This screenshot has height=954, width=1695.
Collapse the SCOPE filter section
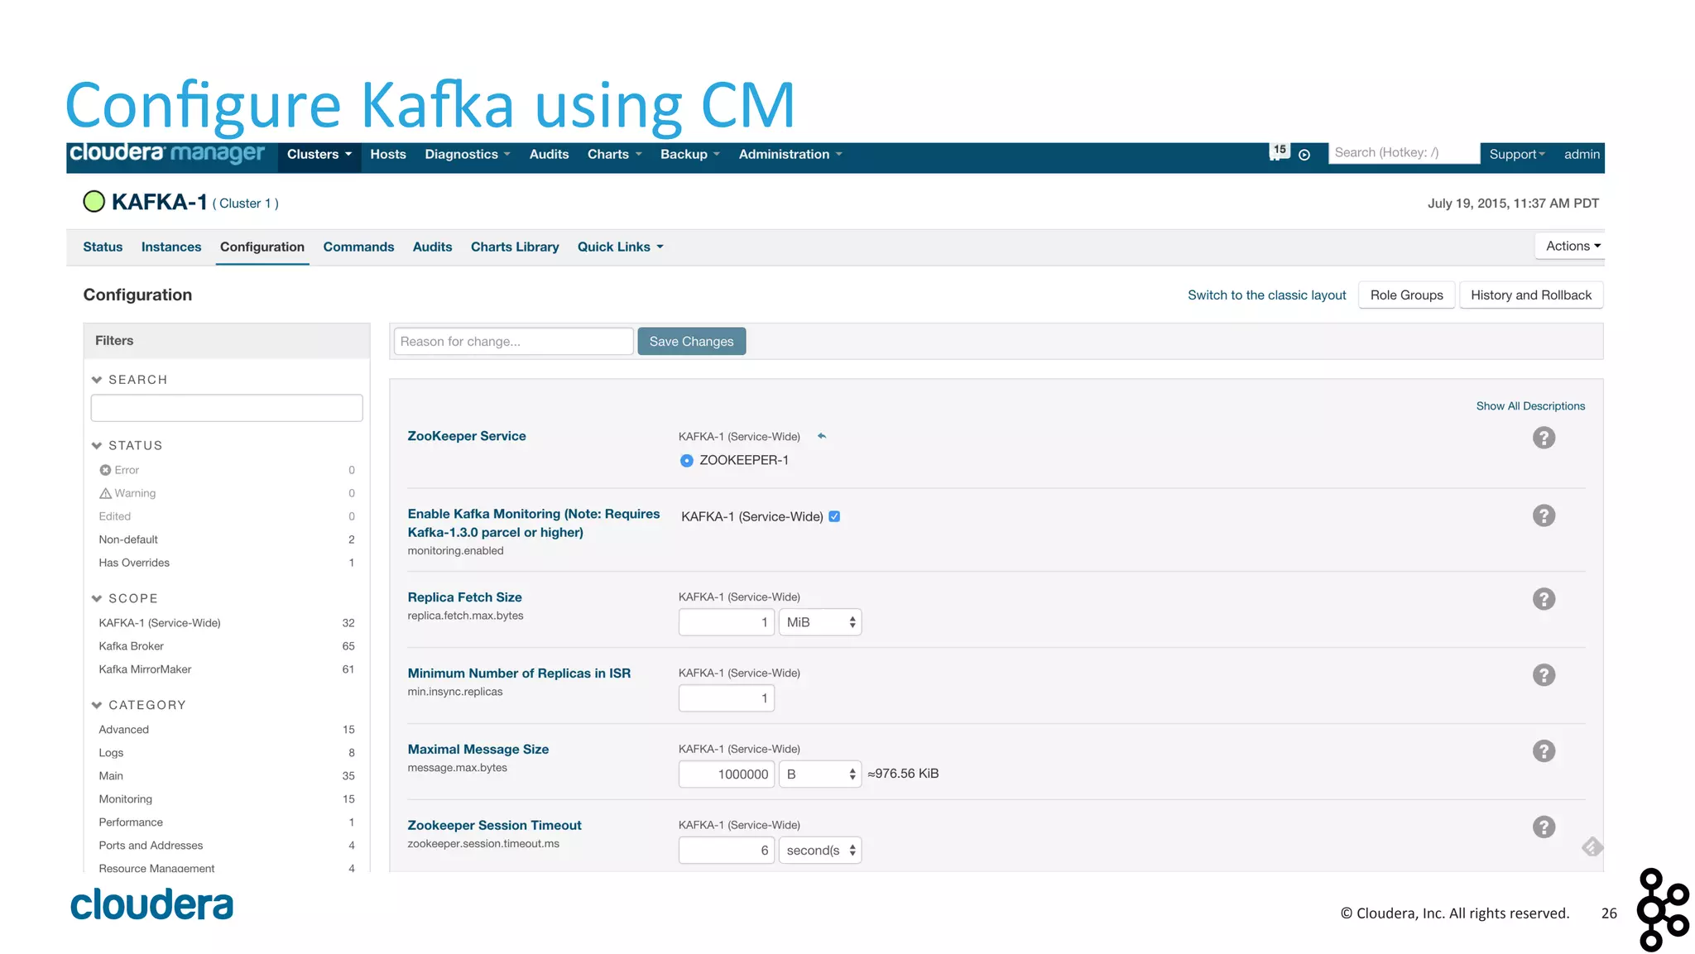pyautogui.click(x=125, y=599)
